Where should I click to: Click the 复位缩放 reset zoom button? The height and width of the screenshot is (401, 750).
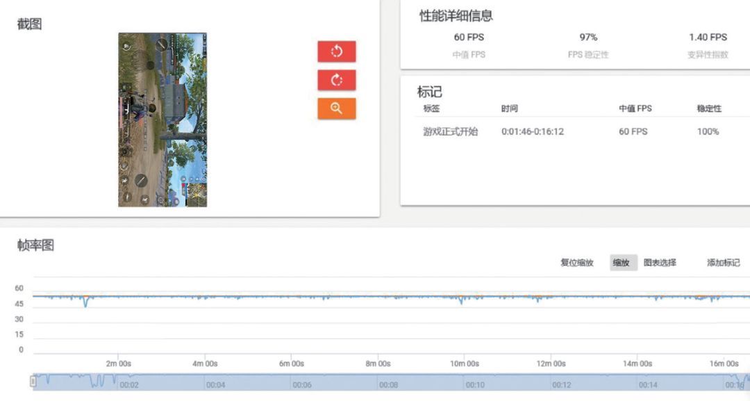coord(577,262)
